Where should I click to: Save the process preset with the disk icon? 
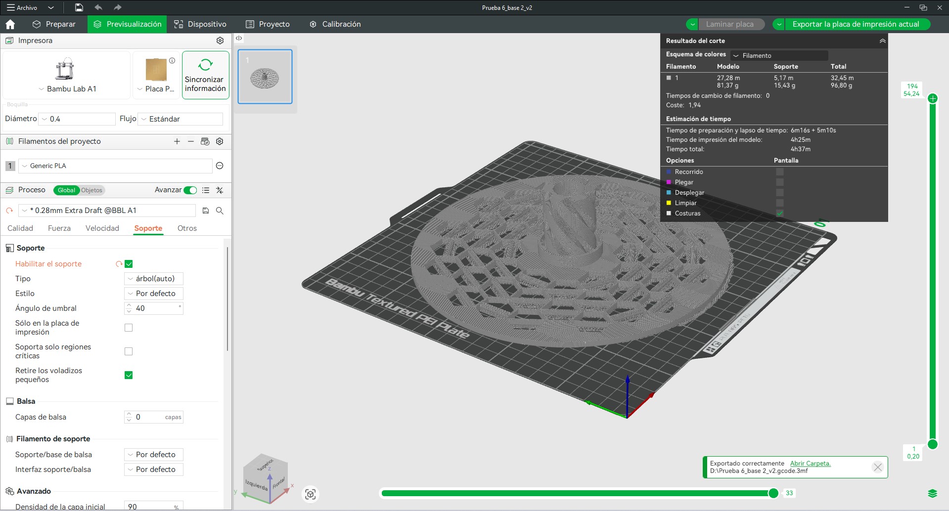(206, 211)
